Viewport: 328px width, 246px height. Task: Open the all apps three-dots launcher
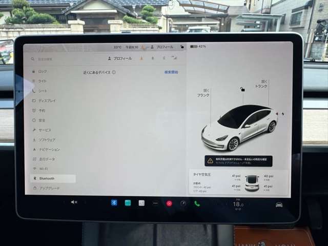[155, 203]
